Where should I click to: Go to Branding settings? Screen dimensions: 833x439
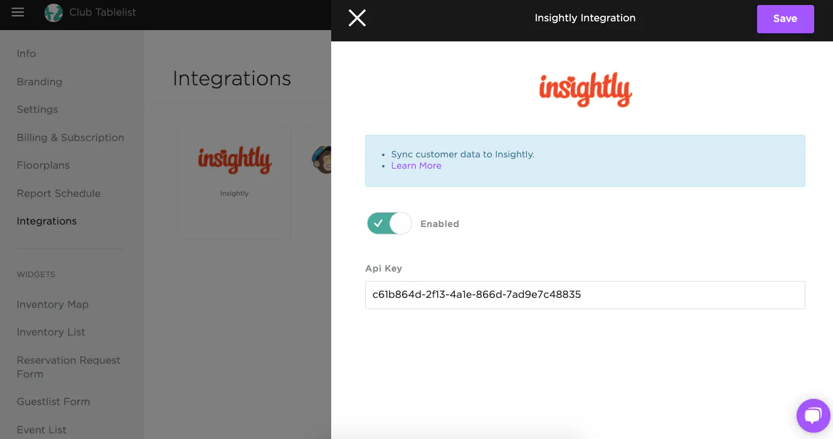[x=40, y=82]
